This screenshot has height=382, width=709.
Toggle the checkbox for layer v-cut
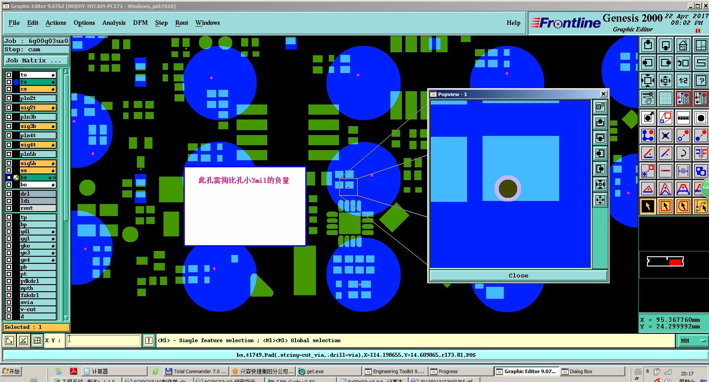click(x=9, y=309)
